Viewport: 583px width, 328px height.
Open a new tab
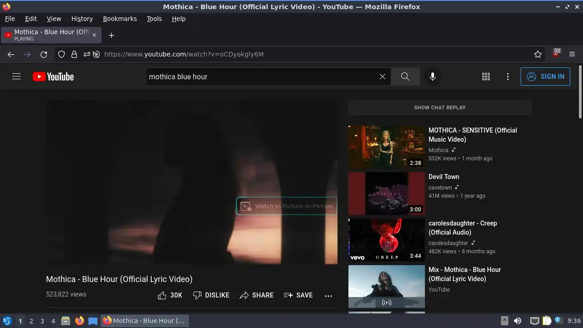click(x=111, y=35)
